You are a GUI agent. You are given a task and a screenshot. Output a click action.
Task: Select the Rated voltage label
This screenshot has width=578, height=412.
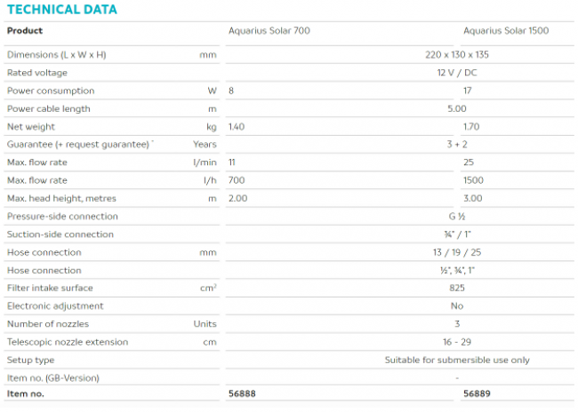[x=36, y=73]
